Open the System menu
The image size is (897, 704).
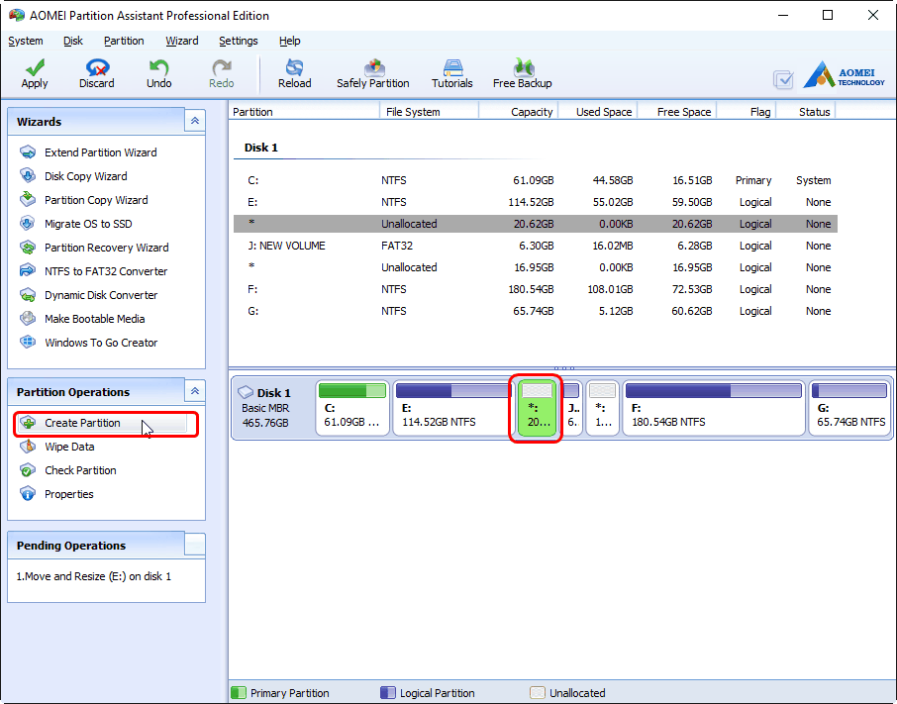(25, 41)
